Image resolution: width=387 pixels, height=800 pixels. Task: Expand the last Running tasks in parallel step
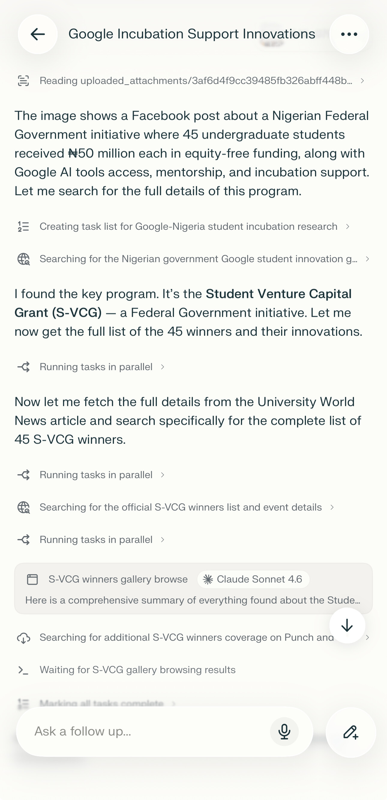[91, 540]
